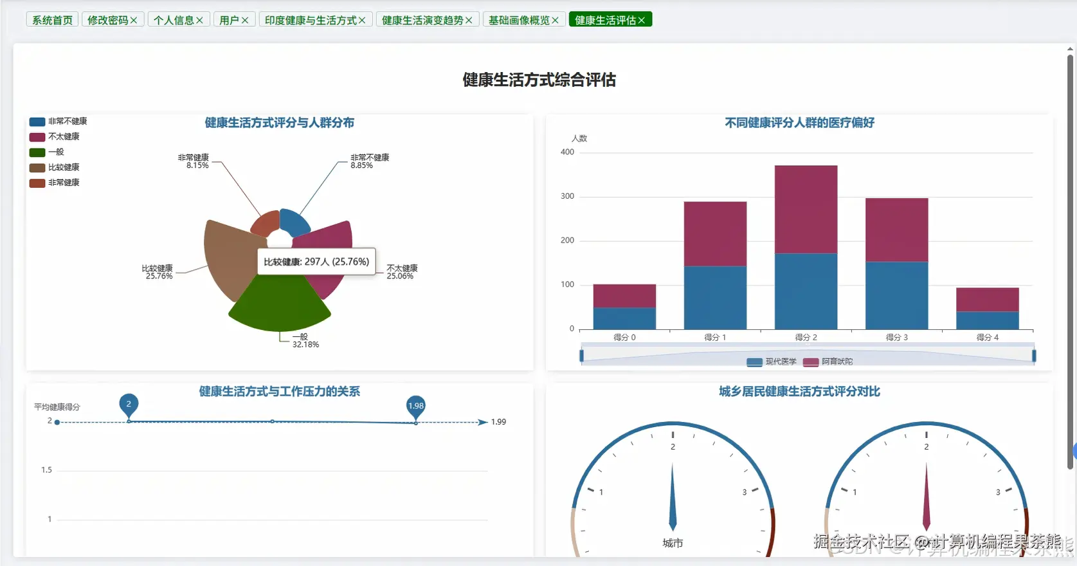1077x566 pixels.
Task: Click the 健康生活方式综合评估 page heading
Action: (539, 80)
